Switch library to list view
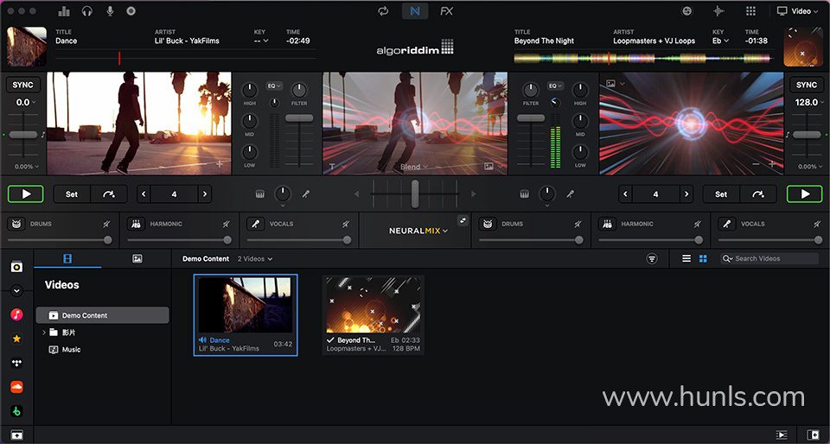This screenshot has height=444, width=830. click(x=686, y=258)
